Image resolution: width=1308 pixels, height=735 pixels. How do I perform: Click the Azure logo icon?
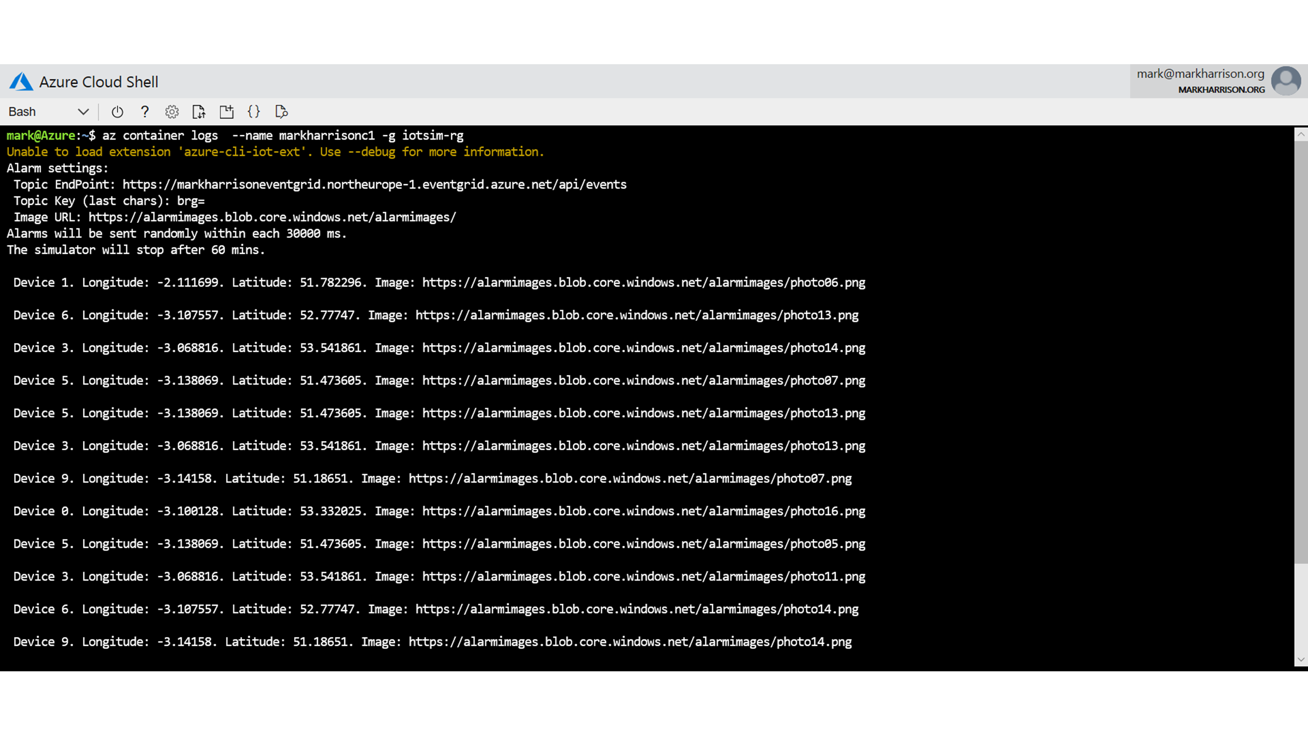(21, 82)
